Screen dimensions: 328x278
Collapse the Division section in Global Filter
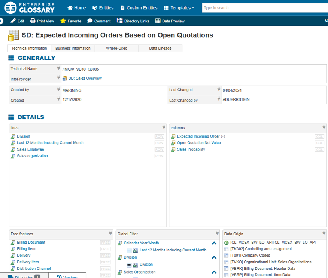click(x=214, y=257)
